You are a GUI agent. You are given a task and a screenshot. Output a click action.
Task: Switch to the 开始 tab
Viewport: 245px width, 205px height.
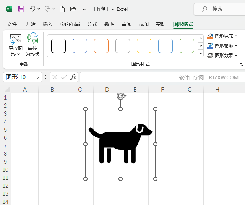(31, 24)
